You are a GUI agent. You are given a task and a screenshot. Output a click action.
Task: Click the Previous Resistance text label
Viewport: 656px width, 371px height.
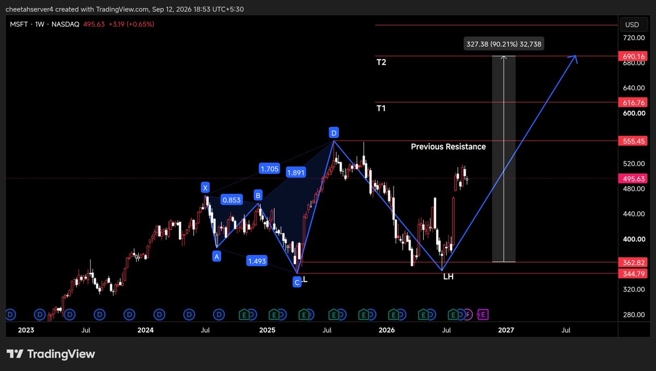(x=448, y=147)
